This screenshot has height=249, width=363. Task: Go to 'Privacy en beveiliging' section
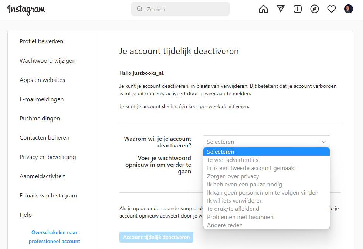point(48,157)
